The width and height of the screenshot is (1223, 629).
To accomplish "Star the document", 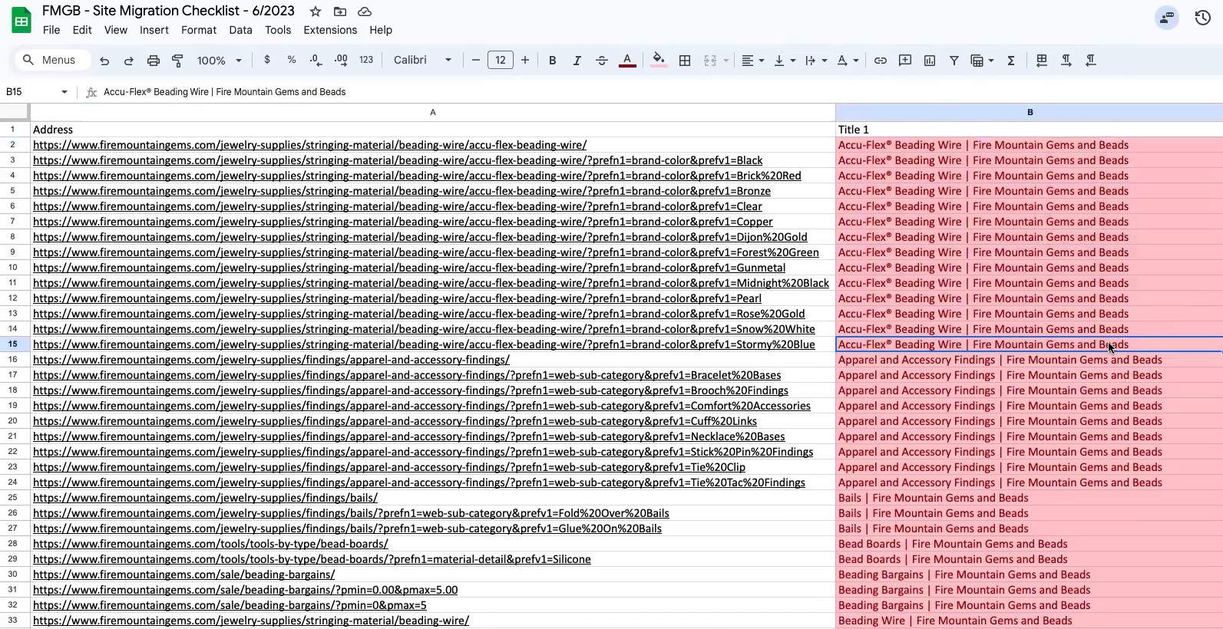I will 316,12.
